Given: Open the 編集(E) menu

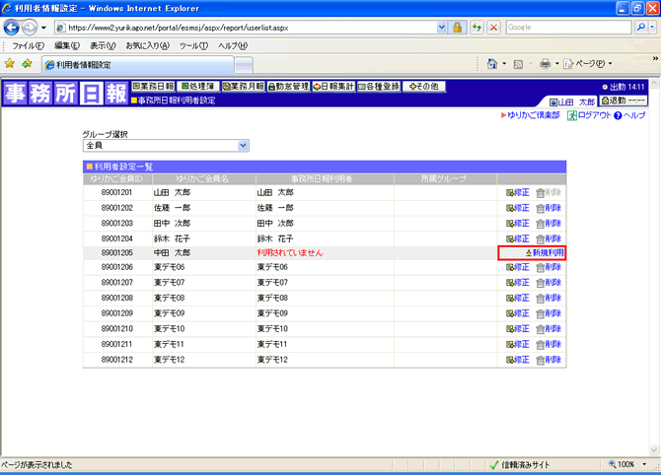Looking at the screenshot, I should [x=67, y=45].
